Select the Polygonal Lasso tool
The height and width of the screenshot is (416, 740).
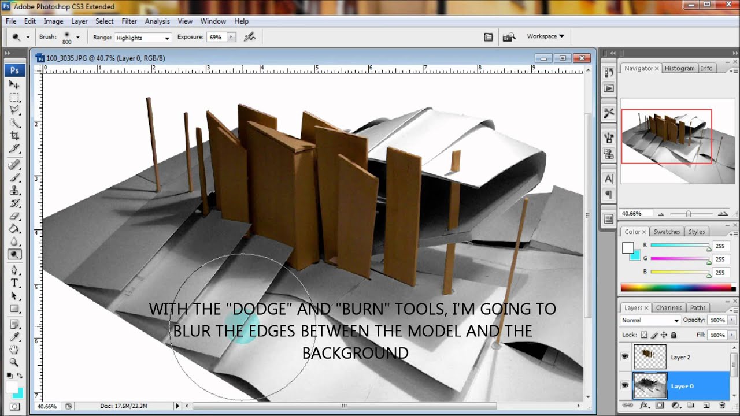14,110
